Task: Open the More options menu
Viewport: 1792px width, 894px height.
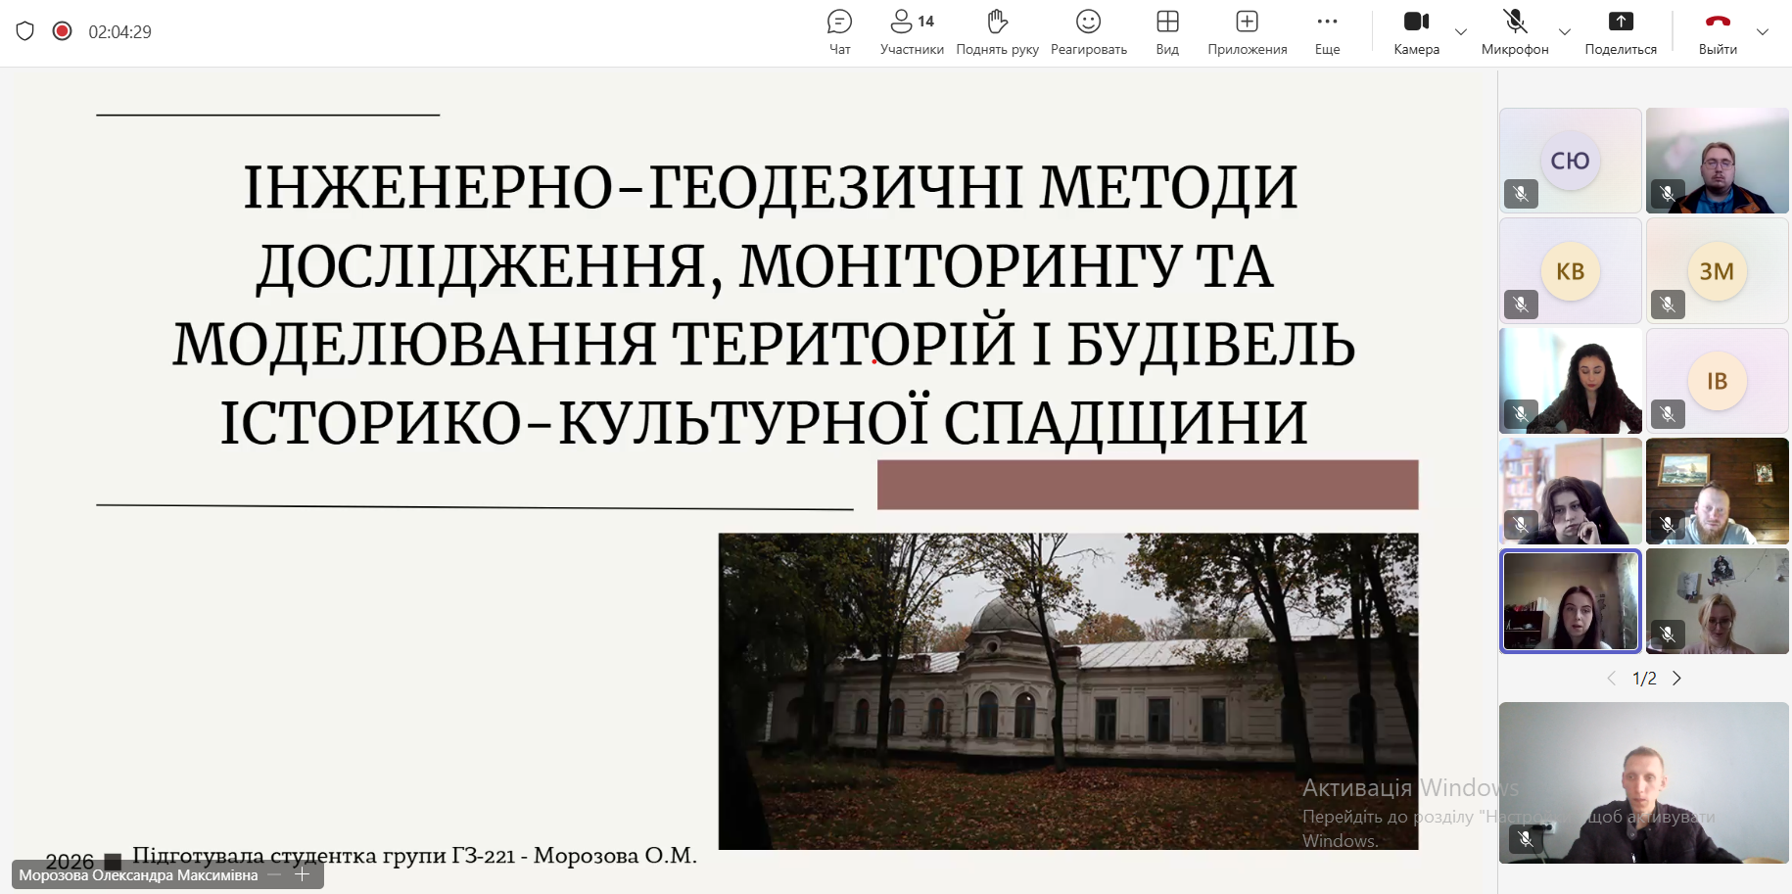Action: point(1327,31)
